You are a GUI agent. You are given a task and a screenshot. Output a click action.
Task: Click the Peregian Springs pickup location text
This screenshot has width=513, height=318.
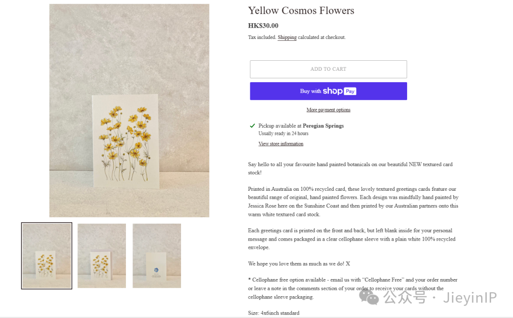pyautogui.click(x=323, y=126)
